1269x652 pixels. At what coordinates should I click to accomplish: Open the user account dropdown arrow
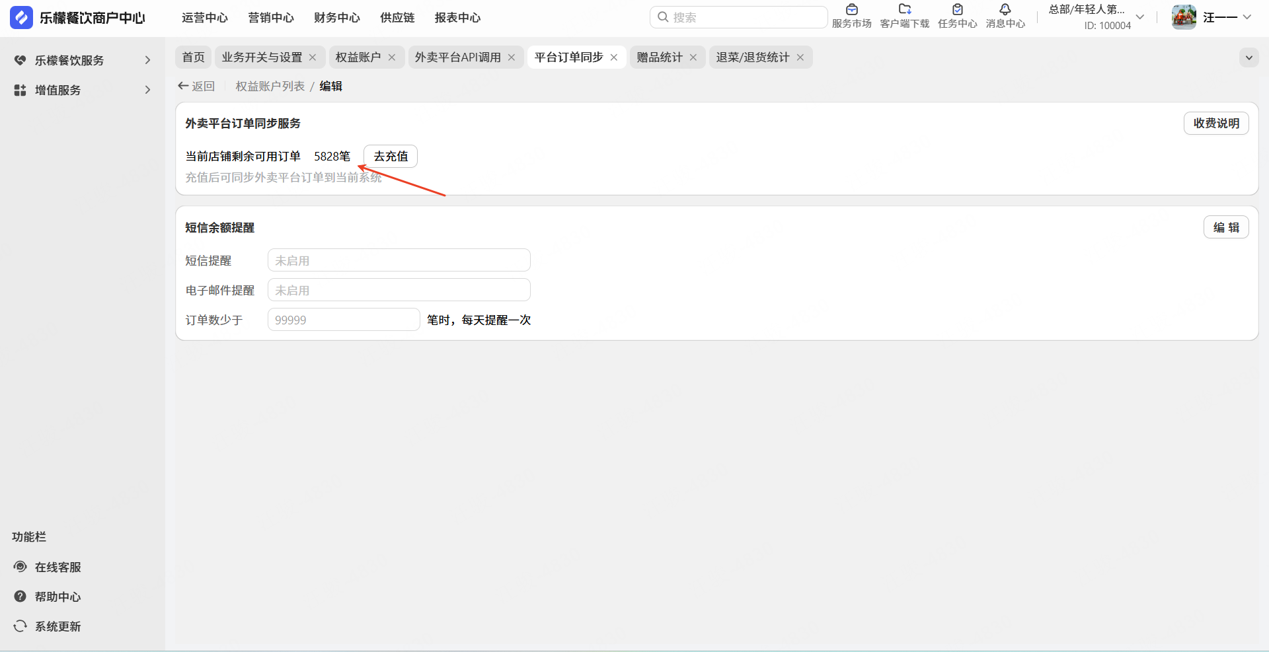1247,17
